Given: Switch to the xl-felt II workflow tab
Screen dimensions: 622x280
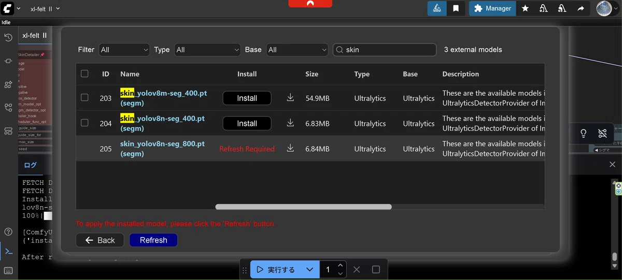Looking at the screenshot, I should (x=35, y=35).
